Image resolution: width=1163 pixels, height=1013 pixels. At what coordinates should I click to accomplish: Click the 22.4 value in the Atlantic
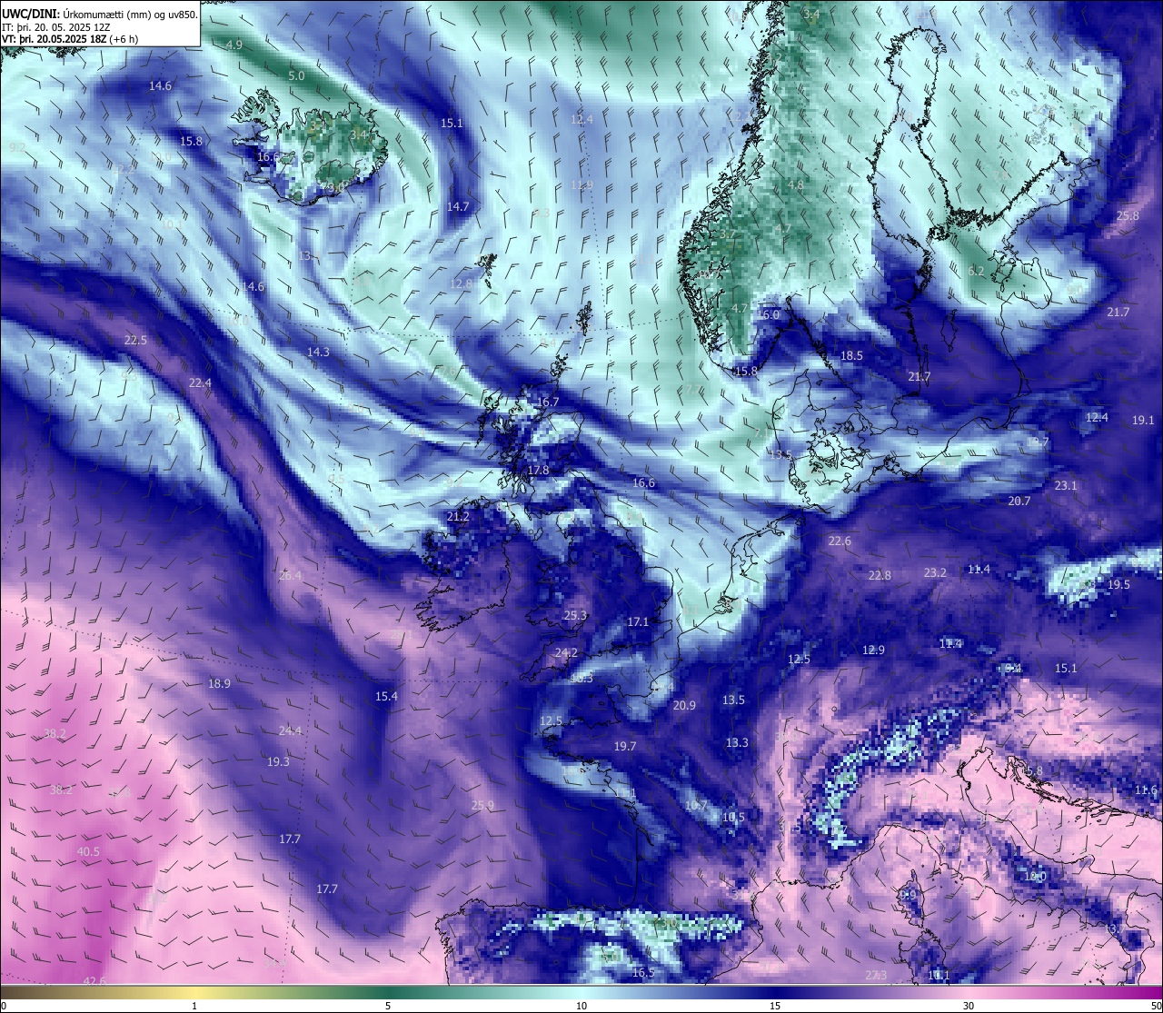click(200, 383)
